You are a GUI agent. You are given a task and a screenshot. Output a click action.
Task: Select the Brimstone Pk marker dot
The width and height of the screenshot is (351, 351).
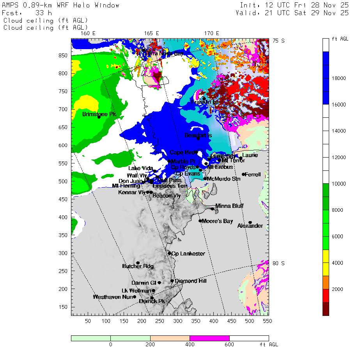[99, 117]
